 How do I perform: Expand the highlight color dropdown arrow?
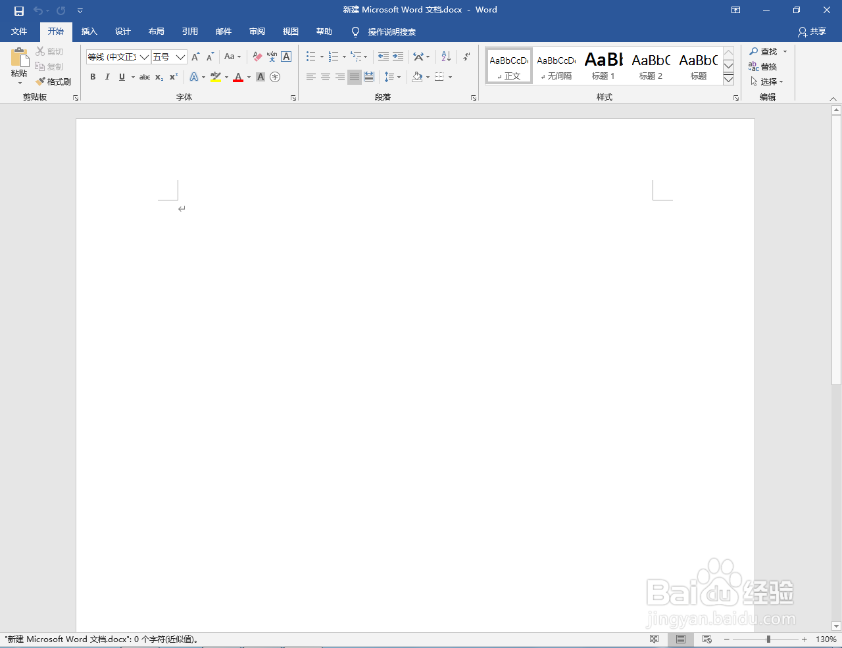tap(226, 77)
